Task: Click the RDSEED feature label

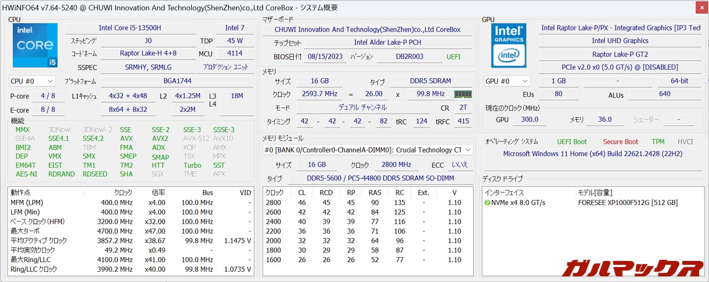Action: [x=95, y=174]
